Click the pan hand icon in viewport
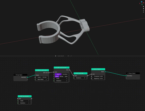 (143, 8)
